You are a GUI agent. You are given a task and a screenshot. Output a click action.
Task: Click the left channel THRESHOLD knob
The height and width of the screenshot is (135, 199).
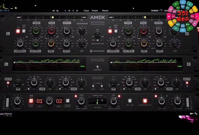pyautogui.click(x=20, y=44)
